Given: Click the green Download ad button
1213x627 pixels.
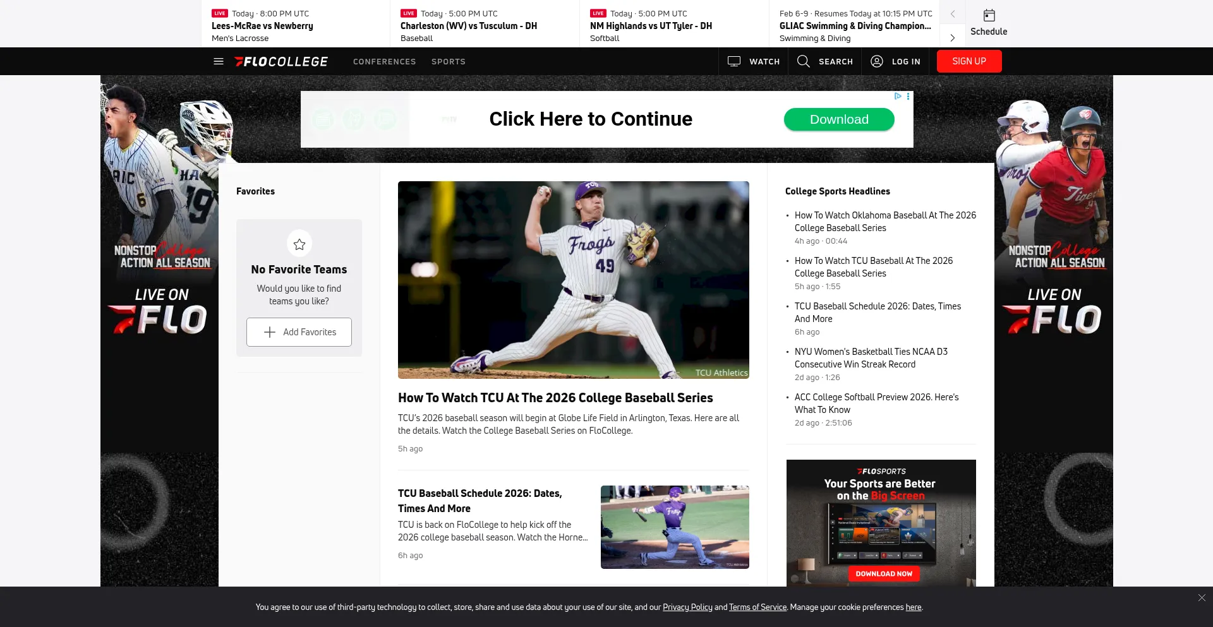Looking at the screenshot, I should tap(839, 119).
